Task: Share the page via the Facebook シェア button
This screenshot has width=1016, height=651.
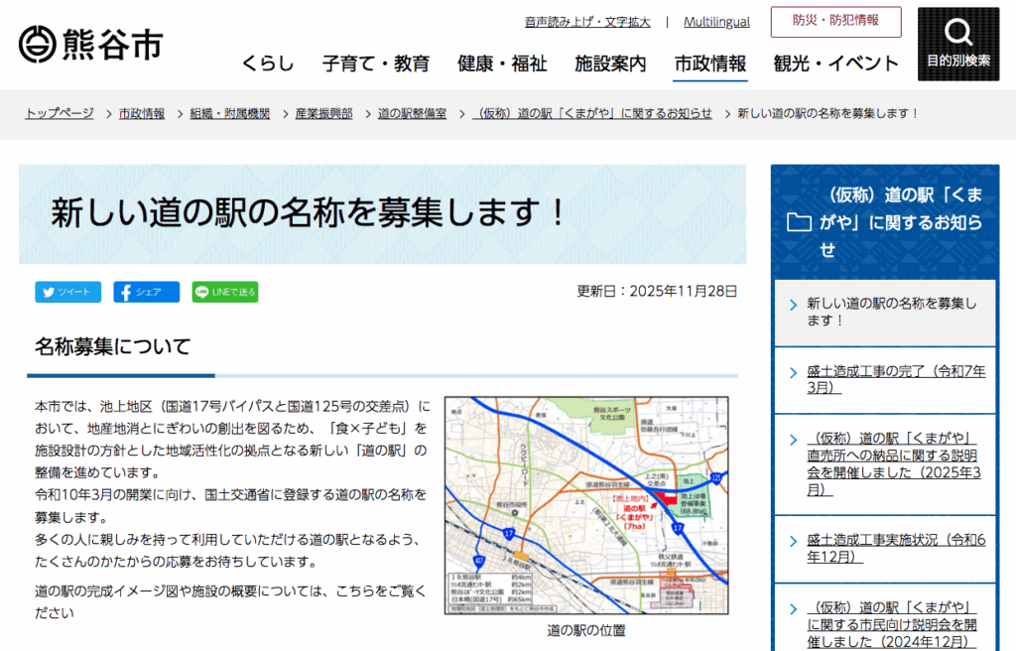Action: [146, 292]
